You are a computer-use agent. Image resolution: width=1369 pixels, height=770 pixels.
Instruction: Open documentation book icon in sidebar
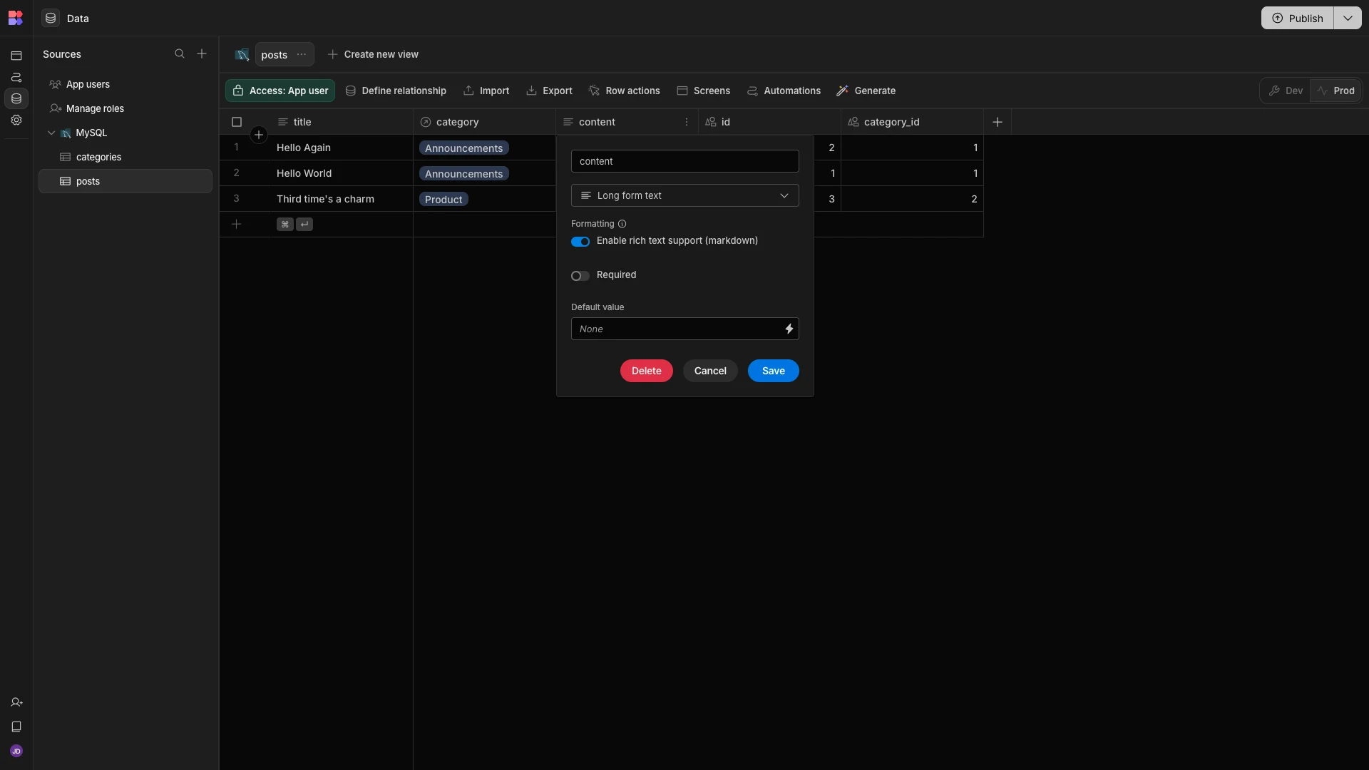click(16, 727)
